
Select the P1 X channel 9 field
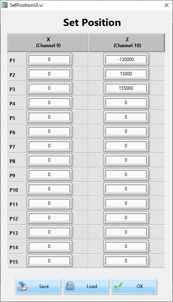(49, 59)
